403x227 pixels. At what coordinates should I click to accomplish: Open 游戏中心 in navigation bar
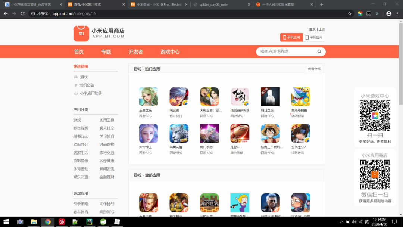click(170, 52)
